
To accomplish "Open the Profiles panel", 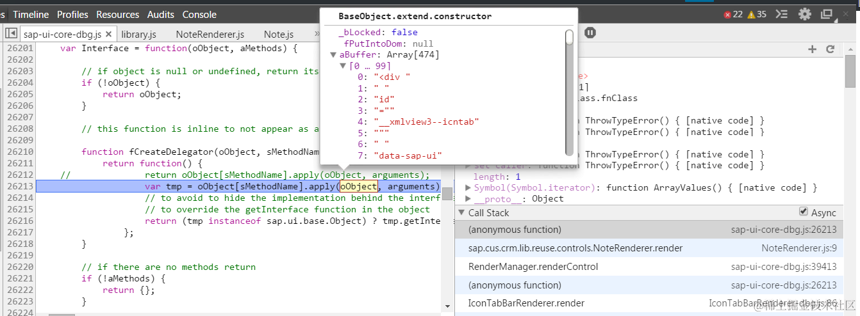I will [72, 14].
